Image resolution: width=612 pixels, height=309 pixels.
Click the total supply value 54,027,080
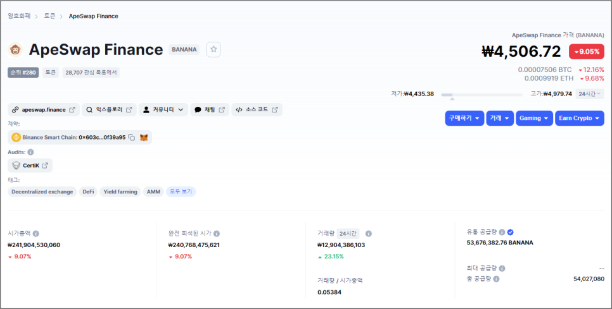tap(589, 279)
